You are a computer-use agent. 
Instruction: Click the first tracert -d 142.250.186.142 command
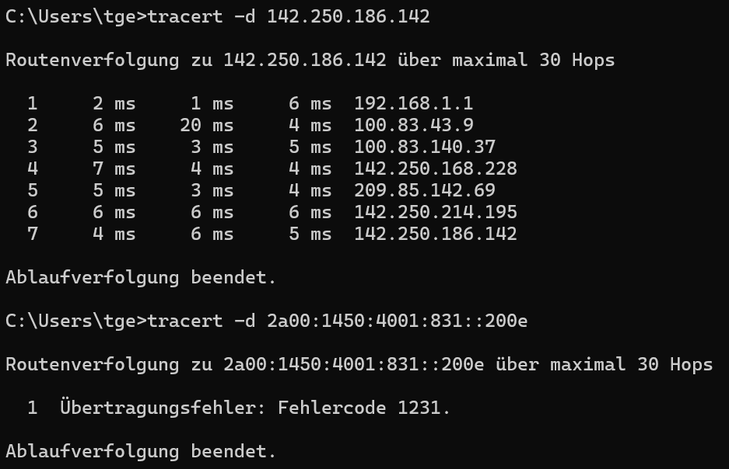click(x=289, y=17)
